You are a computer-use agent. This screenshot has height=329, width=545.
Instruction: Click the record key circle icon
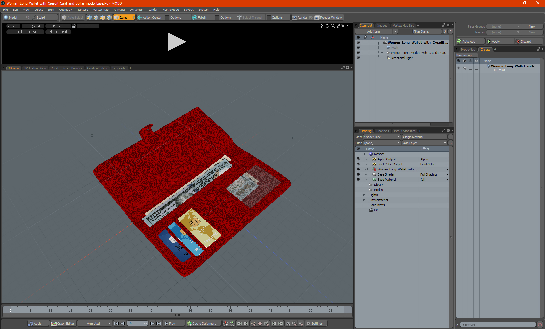[260, 324]
